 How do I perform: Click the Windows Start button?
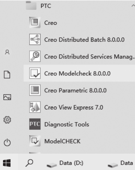click(7, 163)
